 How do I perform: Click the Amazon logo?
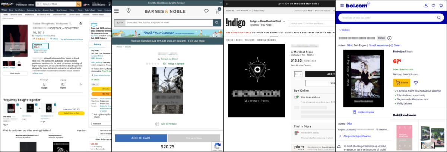coord(7,3)
